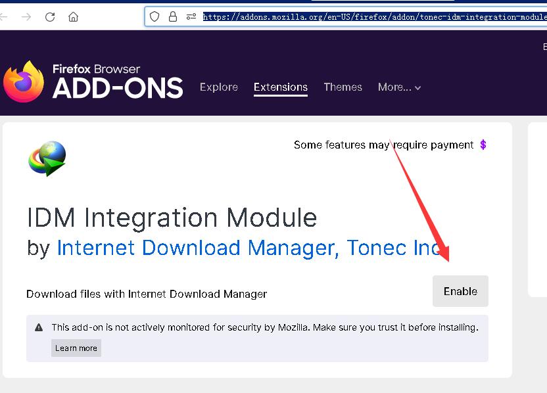Click the warning triangle icon
Screen dimensions: 547x393
tap(39, 327)
